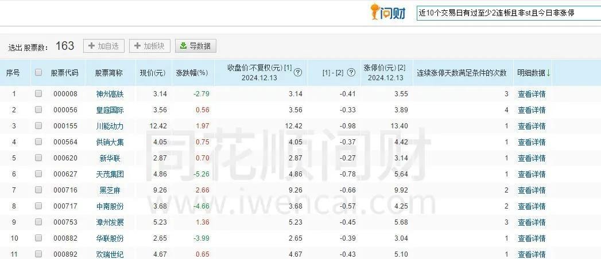
Task: Click help icon beside 收盘价:不复权 header
Action: 298,73
